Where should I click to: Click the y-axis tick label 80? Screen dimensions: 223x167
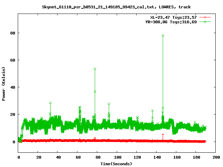tap(12, 33)
